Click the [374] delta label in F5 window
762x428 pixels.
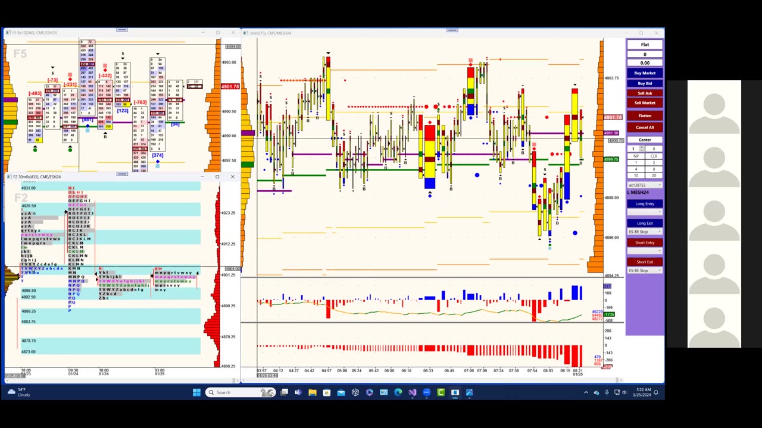[x=157, y=156]
